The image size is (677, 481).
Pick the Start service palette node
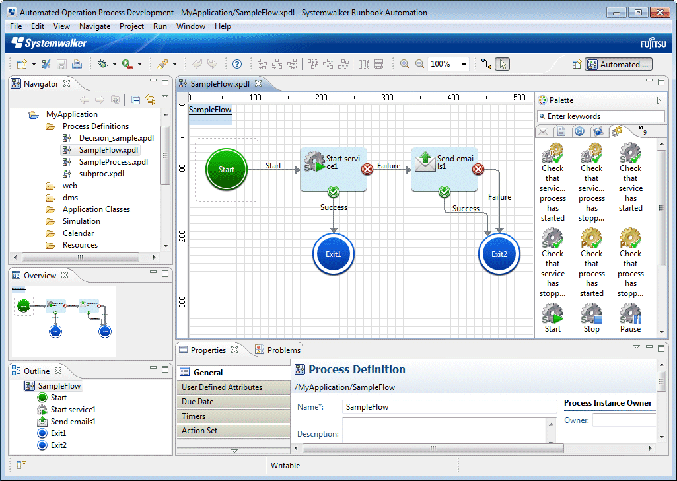pos(553,318)
